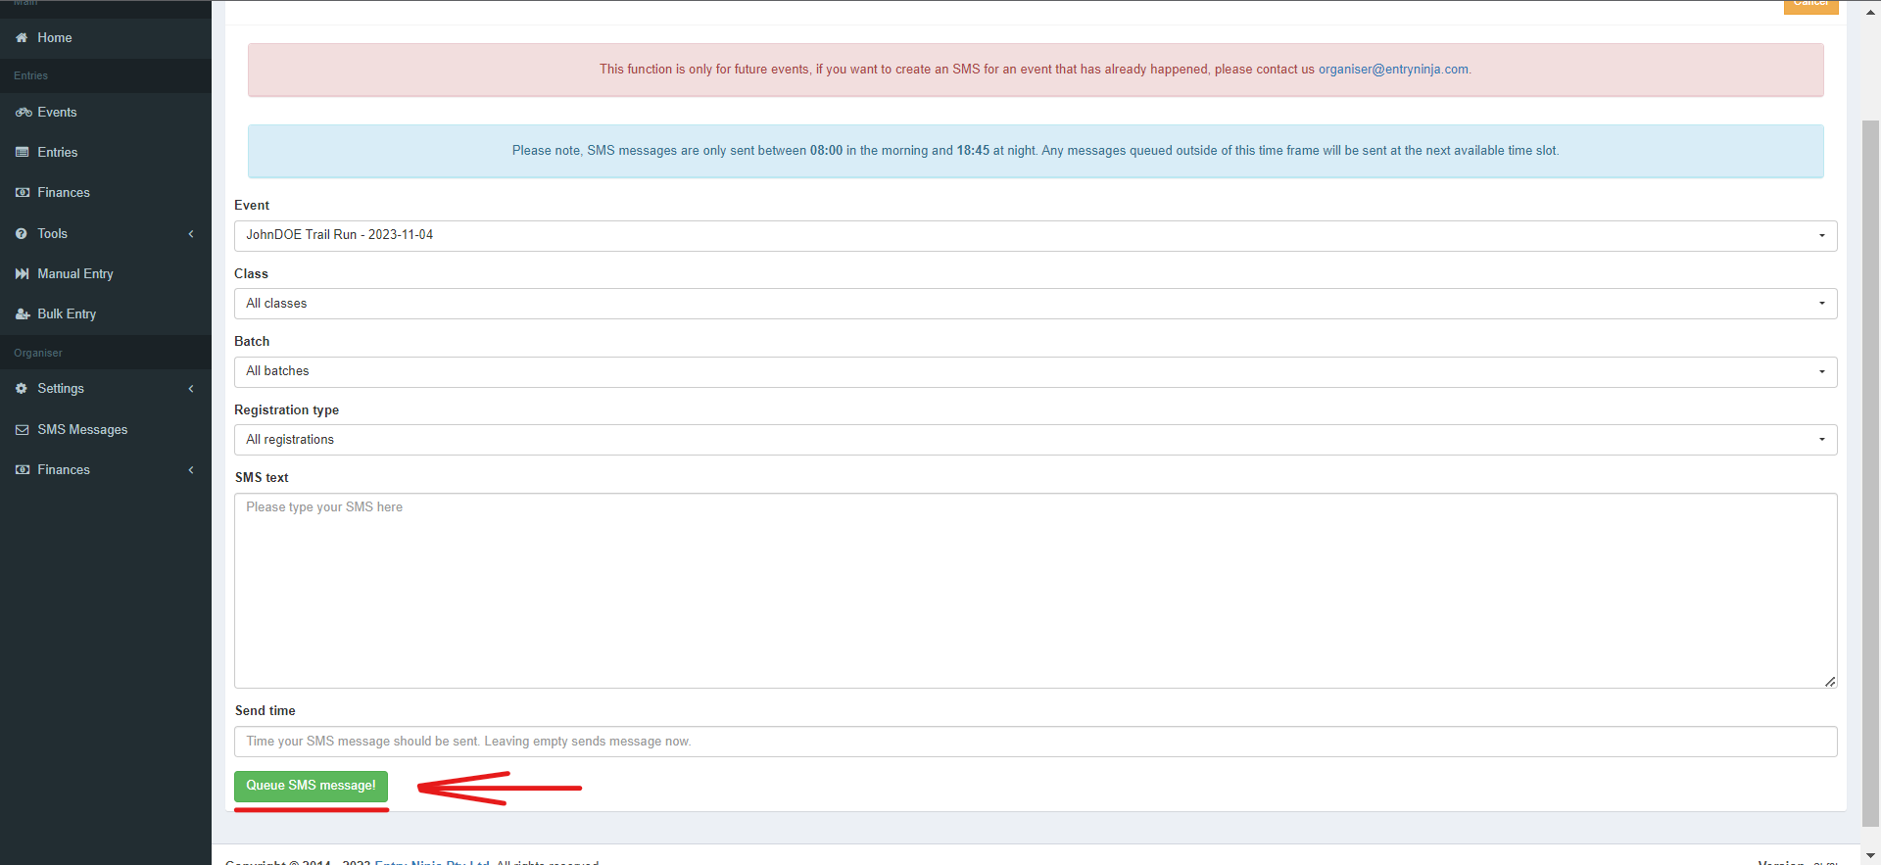The height and width of the screenshot is (865, 1881).
Task: Open the Event dropdown
Action: click(x=1036, y=235)
